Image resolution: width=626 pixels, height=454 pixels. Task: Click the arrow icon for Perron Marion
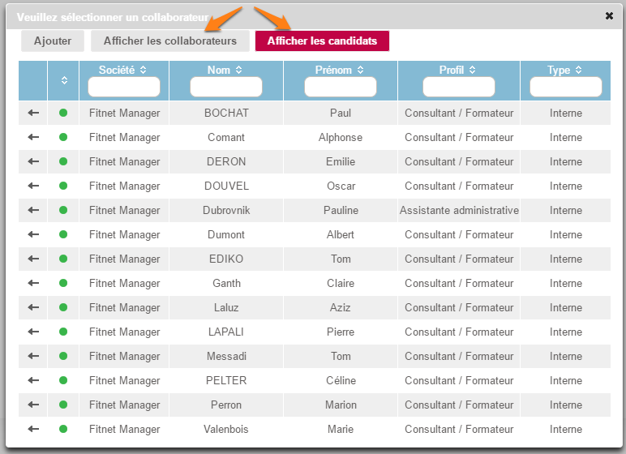pos(33,405)
